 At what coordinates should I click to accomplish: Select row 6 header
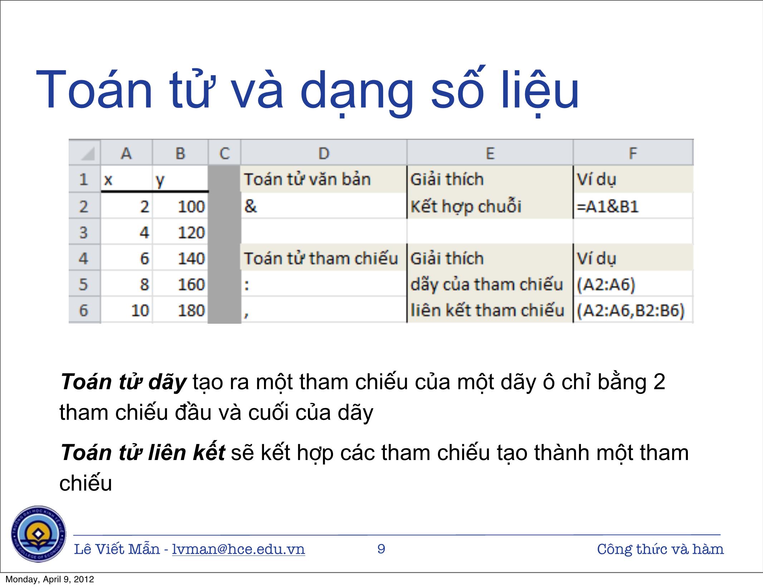pyautogui.click(x=84, y=310)
